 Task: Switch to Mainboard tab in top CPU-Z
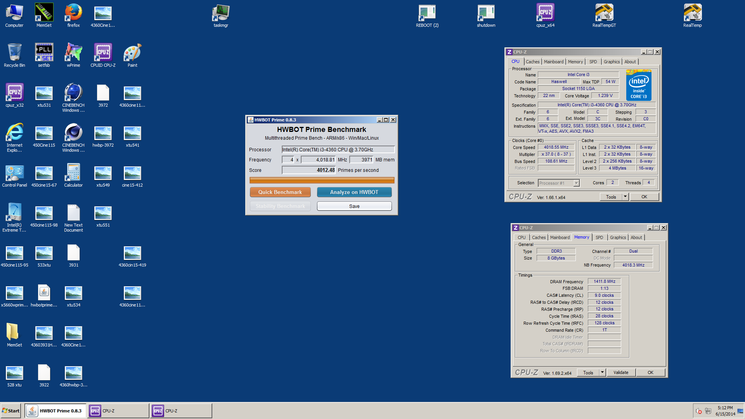(x=553, y=62)
